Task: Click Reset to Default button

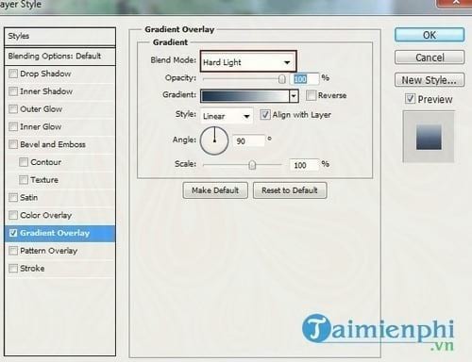Action: [x=290, y=190]
